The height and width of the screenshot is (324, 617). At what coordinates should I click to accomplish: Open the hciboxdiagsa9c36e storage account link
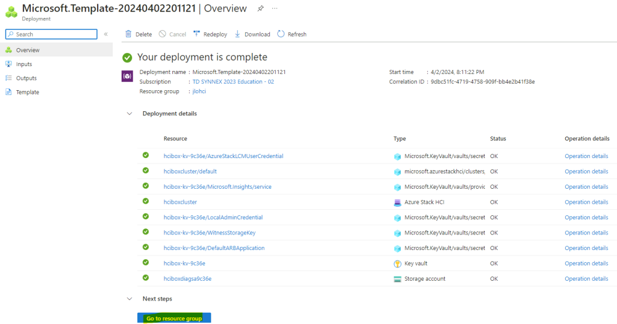coord(187,278)
